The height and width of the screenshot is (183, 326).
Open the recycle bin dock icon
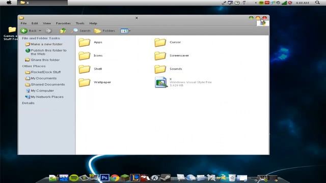coord(232,178)
